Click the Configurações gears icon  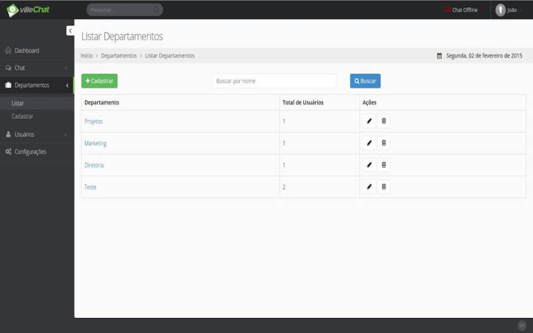[8, 152]
